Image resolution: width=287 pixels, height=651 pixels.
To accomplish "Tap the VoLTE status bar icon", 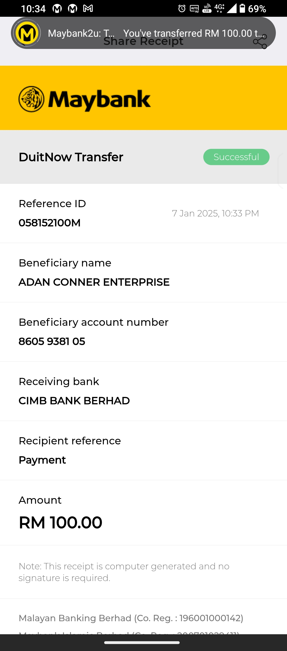I will click(207, 9).
